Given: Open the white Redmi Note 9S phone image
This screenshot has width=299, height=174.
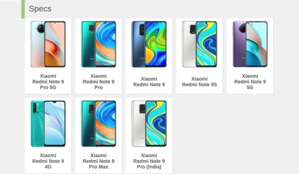Looking at the screenshot, I should tap(199, 44).
